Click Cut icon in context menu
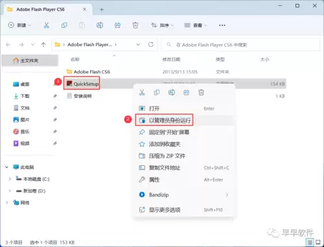324x247 pixels. click(x=142, y=93)
